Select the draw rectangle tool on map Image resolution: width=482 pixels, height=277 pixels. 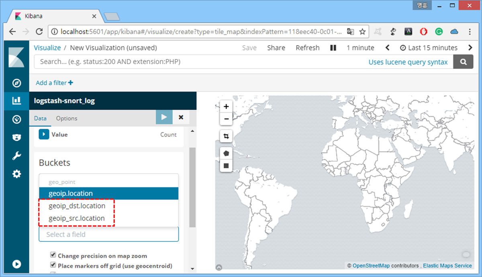[x=226, y=166]
